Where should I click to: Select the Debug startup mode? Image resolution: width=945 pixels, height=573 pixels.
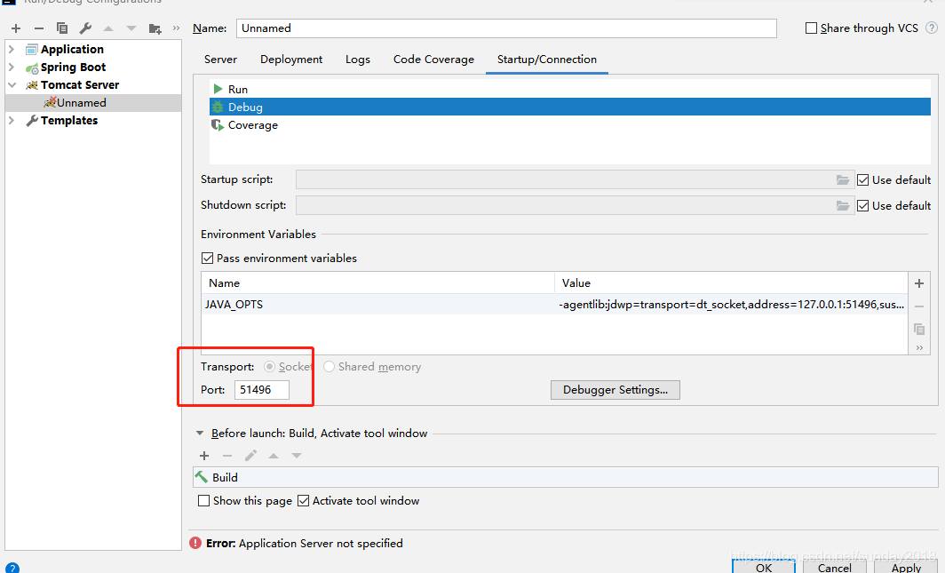coord(569,107)
